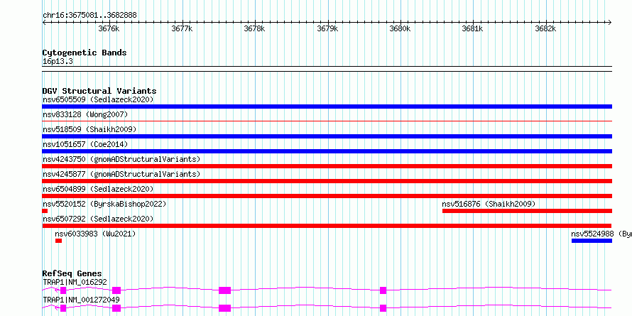
Task: Click the widest magenta exon of TRAP1|NM_001272049
Action: click(x=224, y=308)
